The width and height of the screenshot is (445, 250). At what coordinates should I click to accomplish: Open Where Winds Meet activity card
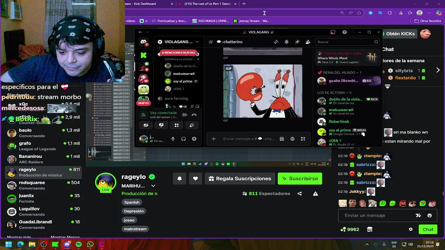pyautogui.click(x=348, y=58)
